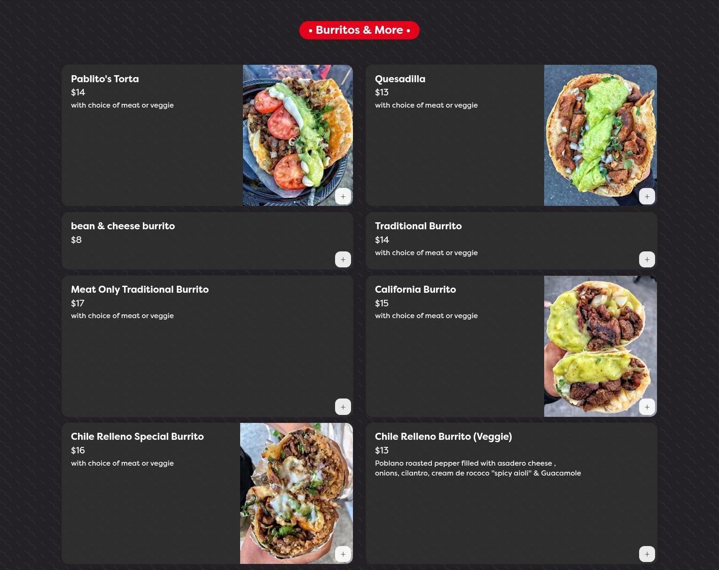Open the Pablito's Torta item title
Viewport: 719px width, 570px height.
point(105,79)
